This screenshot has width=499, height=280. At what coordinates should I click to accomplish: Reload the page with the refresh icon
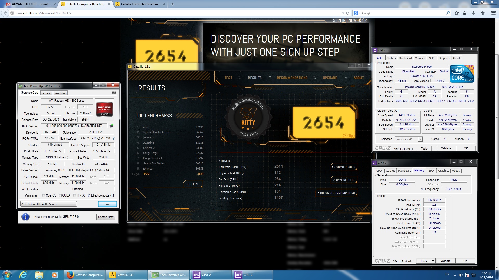[x=347, y=13]
